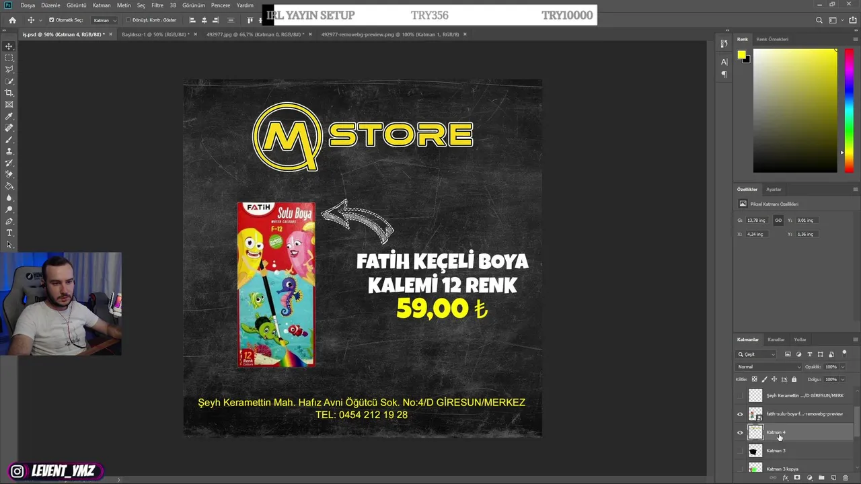Switch to the Kanallar tab
Screen dimensions: 861x484
coord(776,339)
